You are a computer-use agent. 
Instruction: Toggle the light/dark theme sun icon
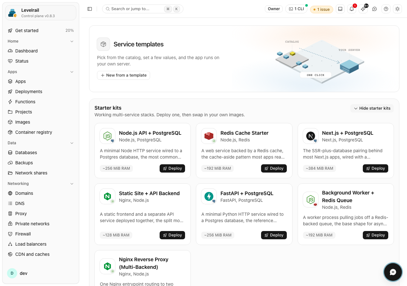click(397, 9)
